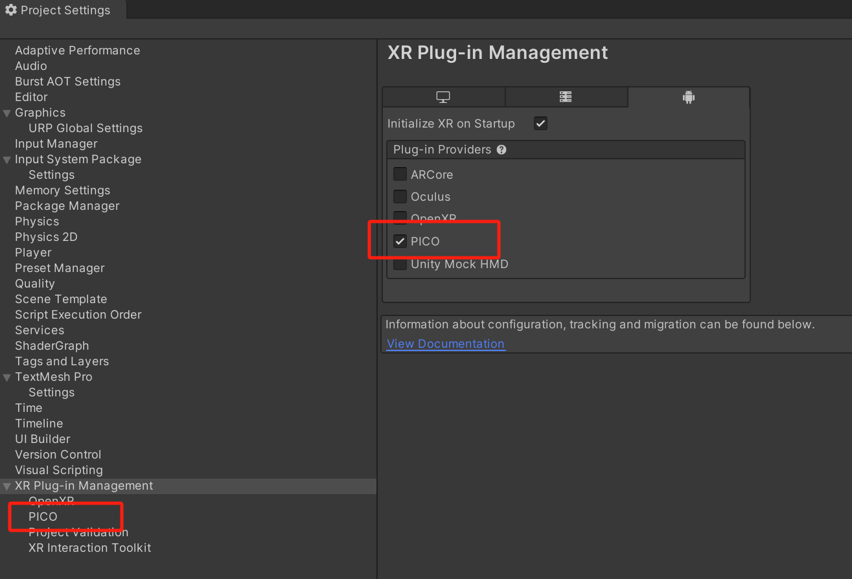Screen dimensions: 852x579
Task: Select Input System Package entry
Action: click(x=78, y=159)
